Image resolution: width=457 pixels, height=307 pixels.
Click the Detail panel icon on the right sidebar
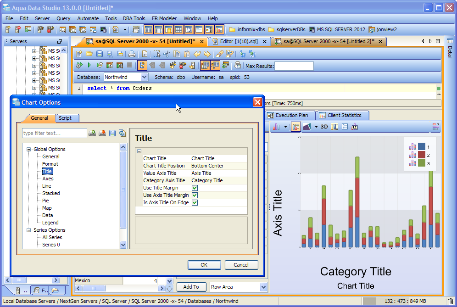[x=450, y=41]
